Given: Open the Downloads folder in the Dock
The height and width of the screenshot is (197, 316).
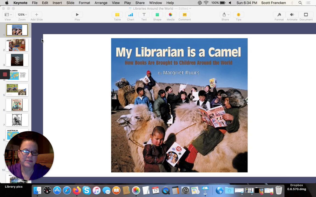Looking at the screenshot, I should [229, 190].
